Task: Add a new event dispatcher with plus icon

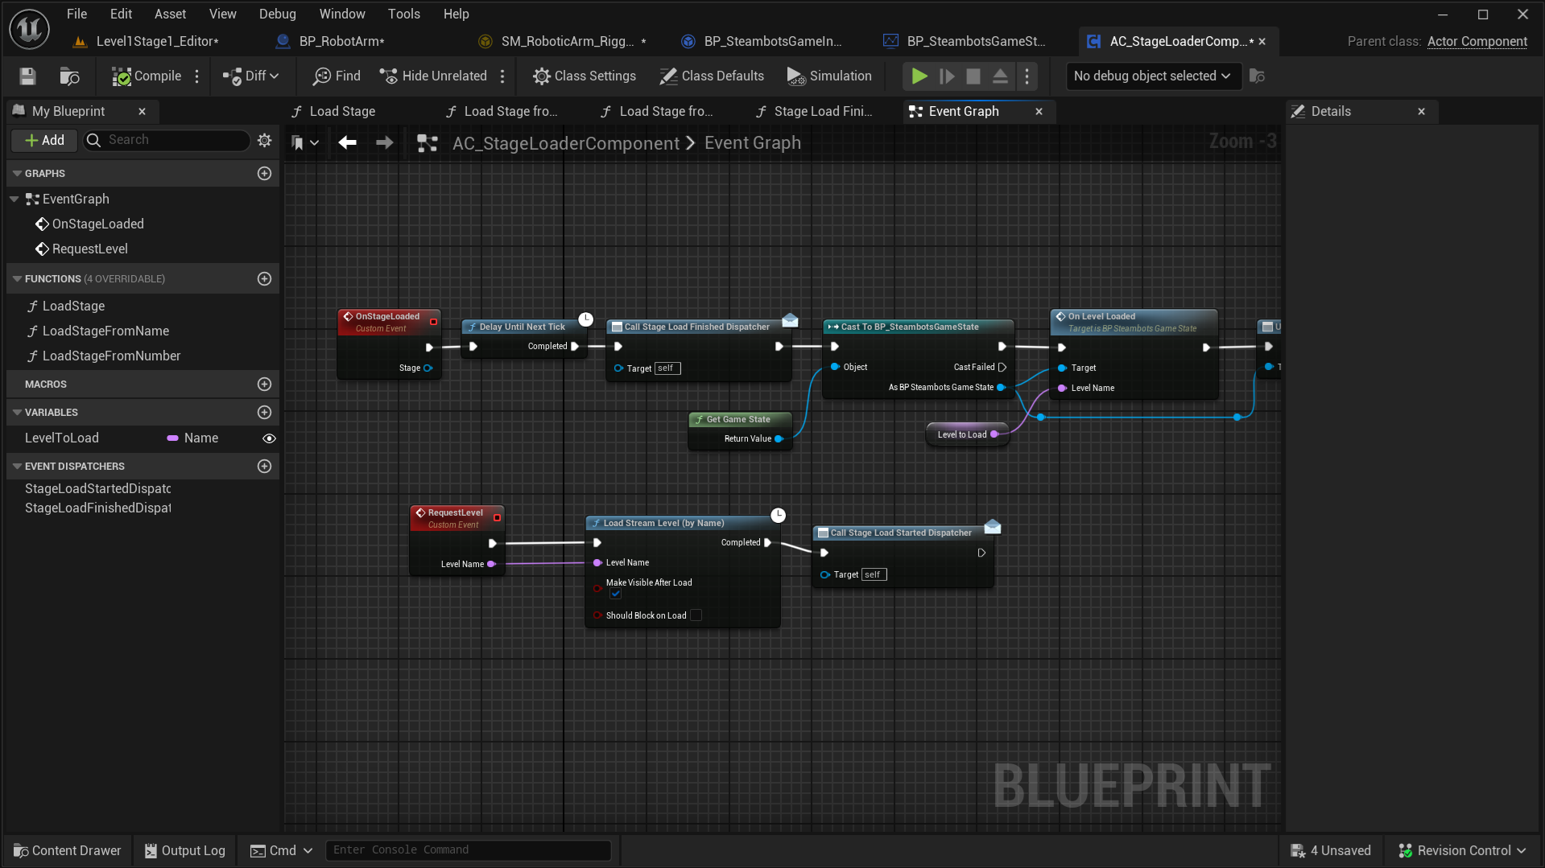Action: pyautogui.click(x=264, y=466)
